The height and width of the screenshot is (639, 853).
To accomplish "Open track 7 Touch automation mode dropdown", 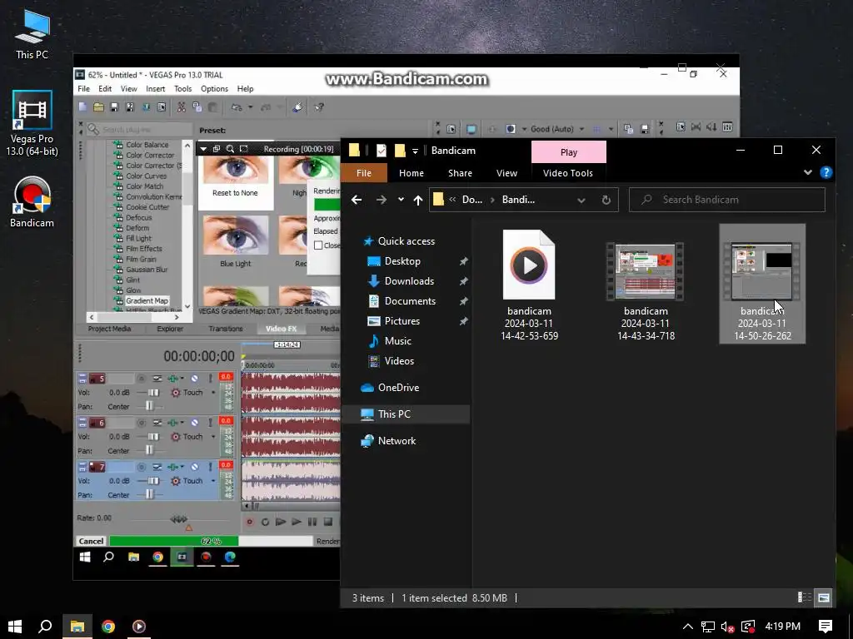I will 213,480.
